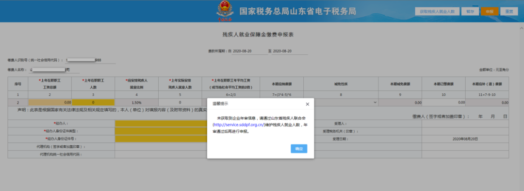
Task: Click the 本期减免费额 column header
Action: point(400,84)
